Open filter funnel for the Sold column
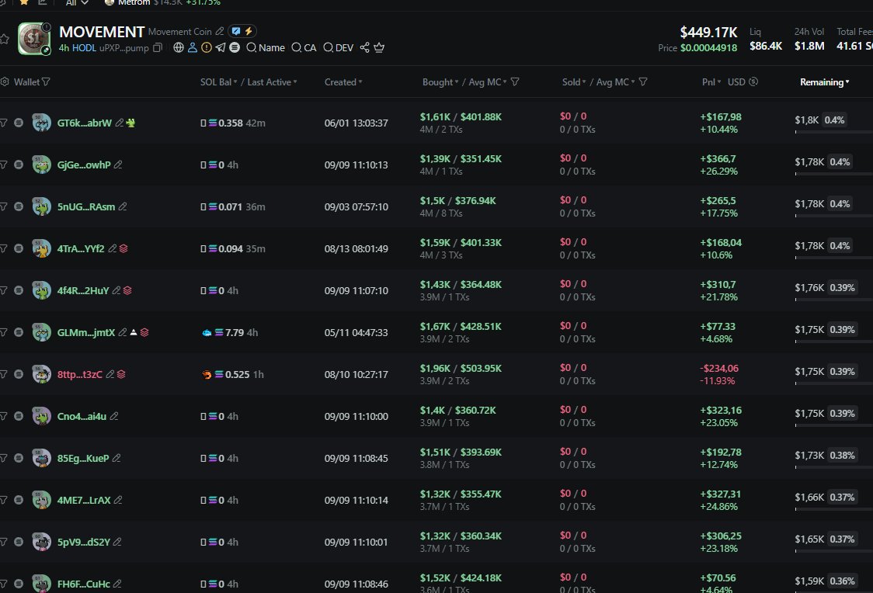The height and width of the screenshot is (593, 873). [x=643, y=81]
